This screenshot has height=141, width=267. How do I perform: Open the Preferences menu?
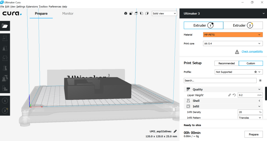point(55,7)
